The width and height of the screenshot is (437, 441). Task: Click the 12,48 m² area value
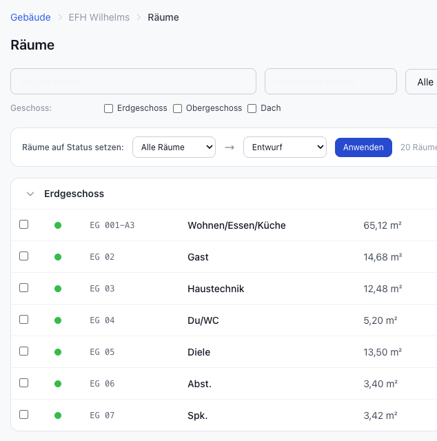383,289
